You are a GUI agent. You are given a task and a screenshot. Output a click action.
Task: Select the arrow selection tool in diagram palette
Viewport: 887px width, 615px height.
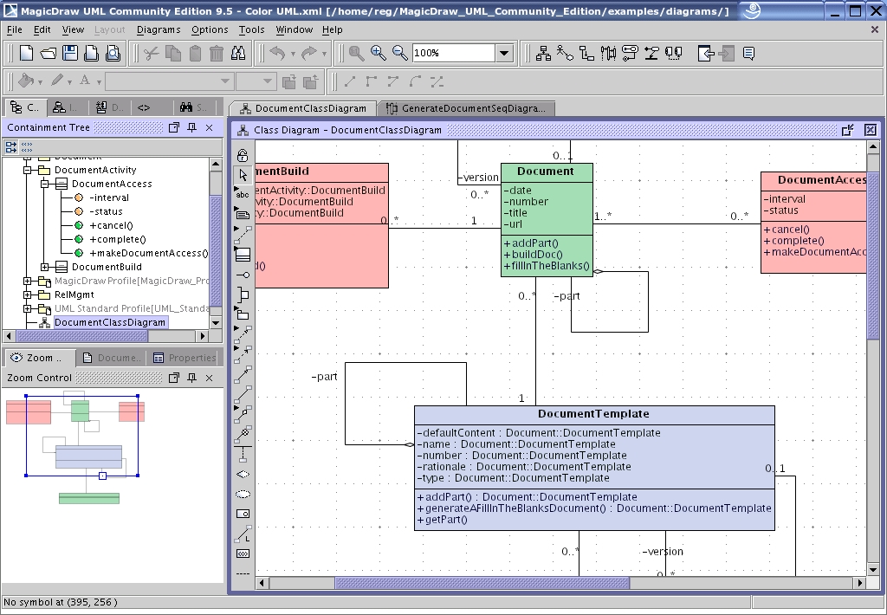pyautogui.click(x=243, y=175)
